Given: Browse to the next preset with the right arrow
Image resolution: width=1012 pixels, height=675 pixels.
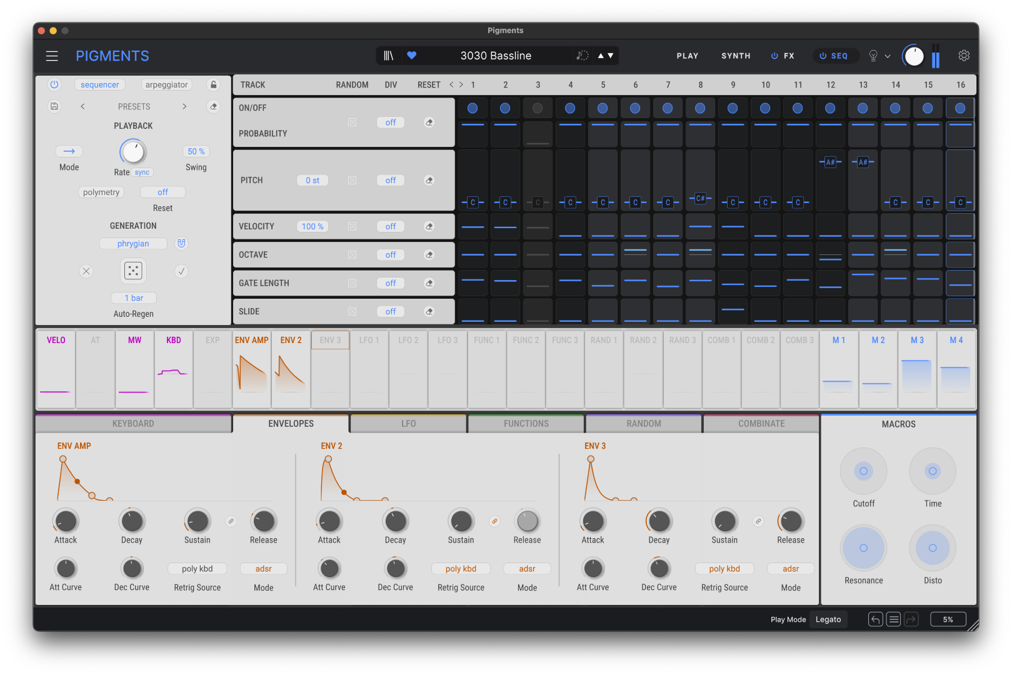Looking at the screenshot, I should [184, 106].
